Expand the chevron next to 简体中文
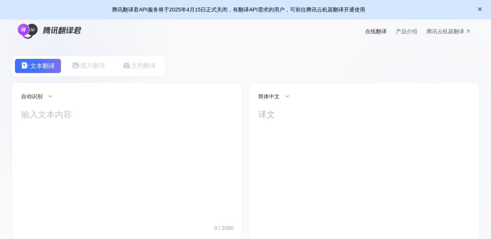This screenshot has width=491, height=239. point(287,97)
